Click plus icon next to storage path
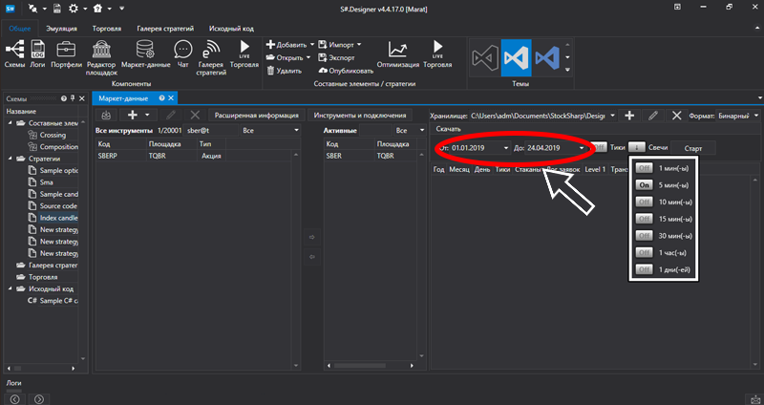This screenshot has width=764, height=405. point(629,115)
